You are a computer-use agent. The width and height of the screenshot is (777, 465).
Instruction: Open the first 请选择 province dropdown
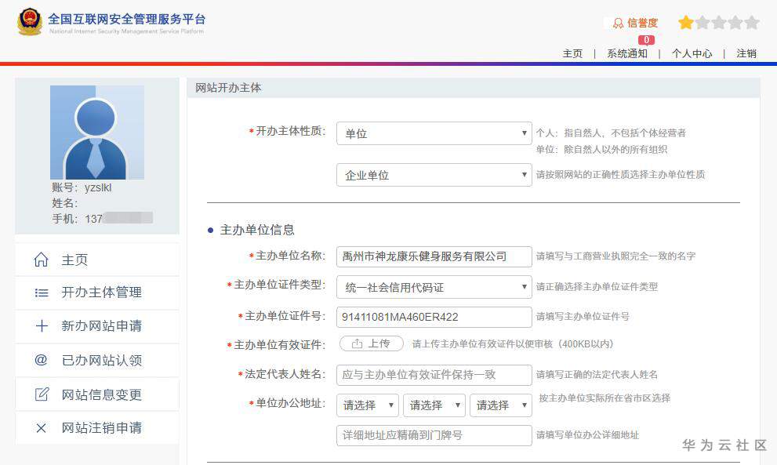coord(367,405)
